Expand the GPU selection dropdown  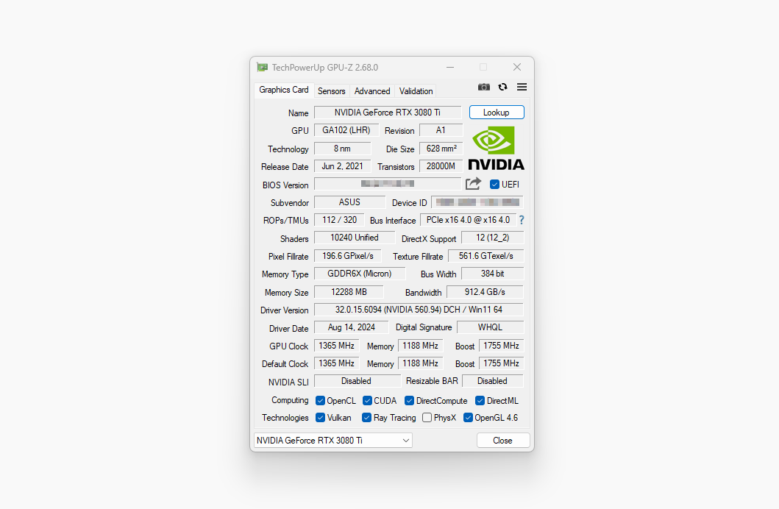pos(333,441)
